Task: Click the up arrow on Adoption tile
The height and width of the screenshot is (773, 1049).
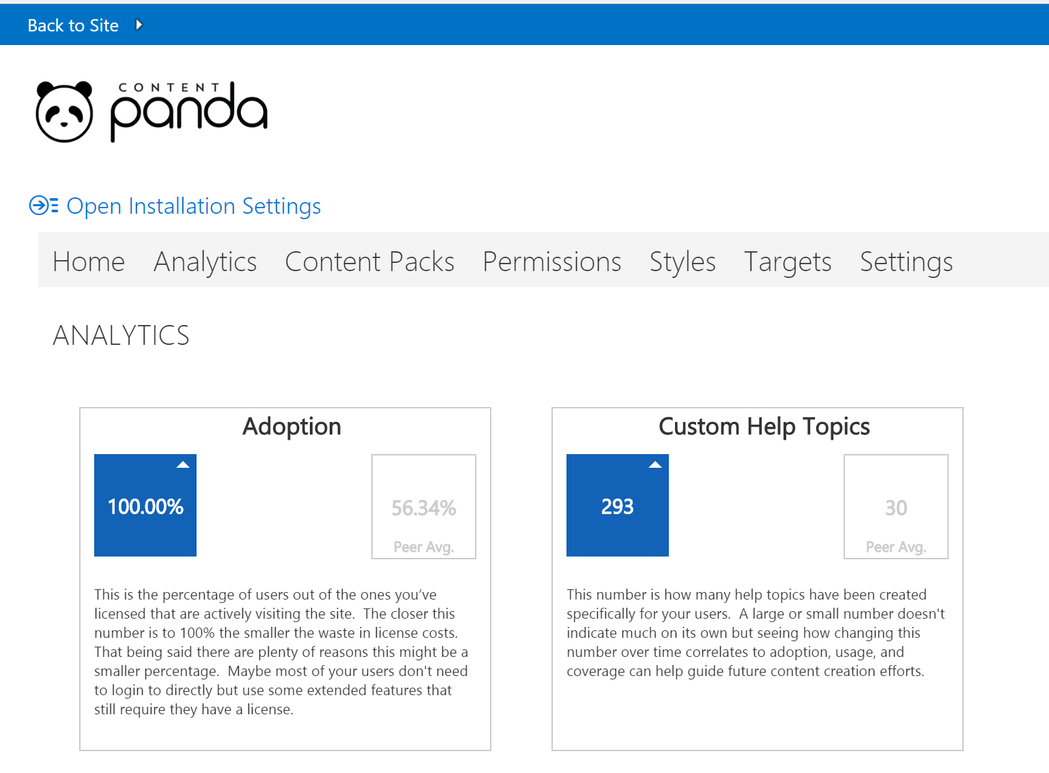Action: (x=183, y=465)
